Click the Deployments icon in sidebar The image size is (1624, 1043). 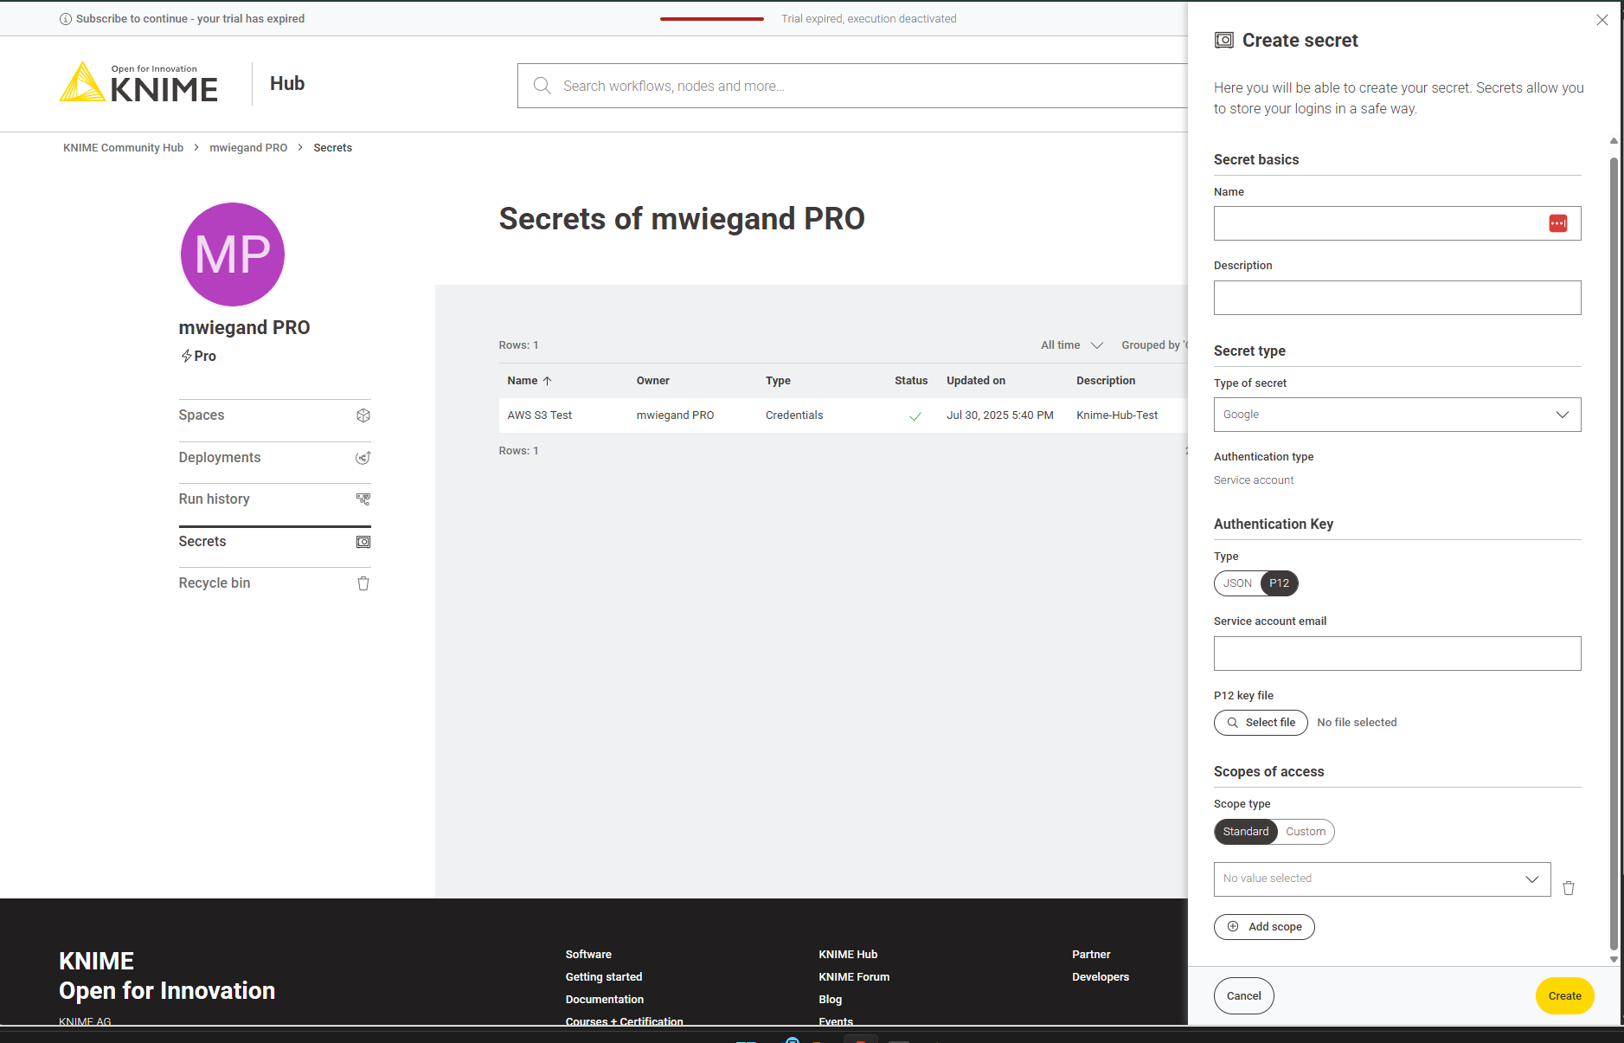[363, 458]
